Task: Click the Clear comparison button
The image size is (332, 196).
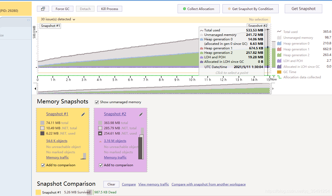Action: 111,184
